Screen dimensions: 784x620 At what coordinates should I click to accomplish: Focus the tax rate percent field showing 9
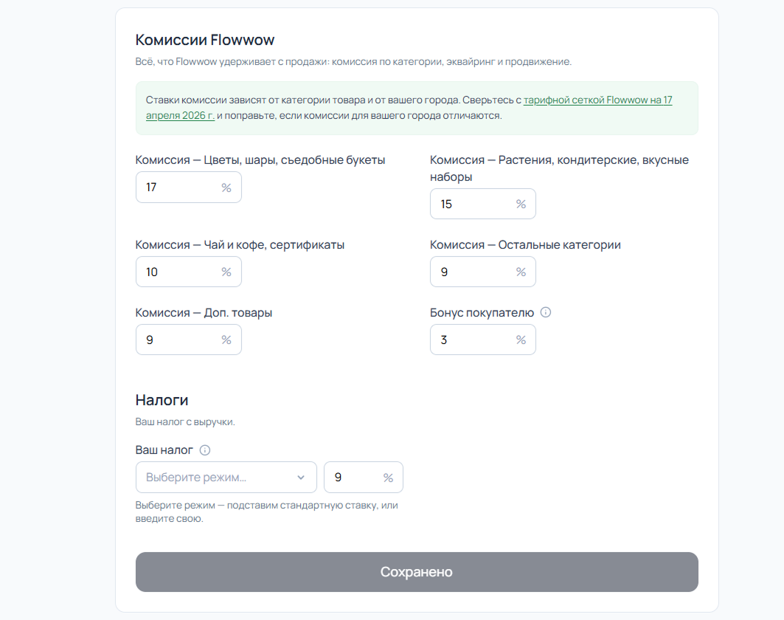click(364, 478)
